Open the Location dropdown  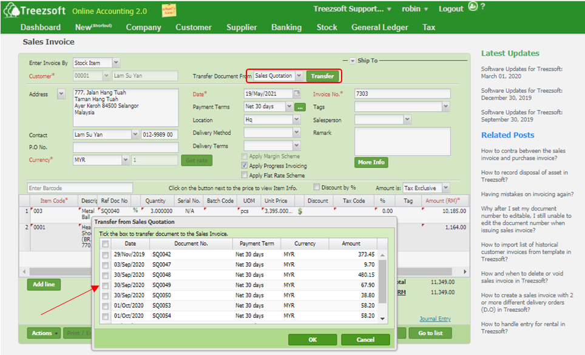[297, 120]
